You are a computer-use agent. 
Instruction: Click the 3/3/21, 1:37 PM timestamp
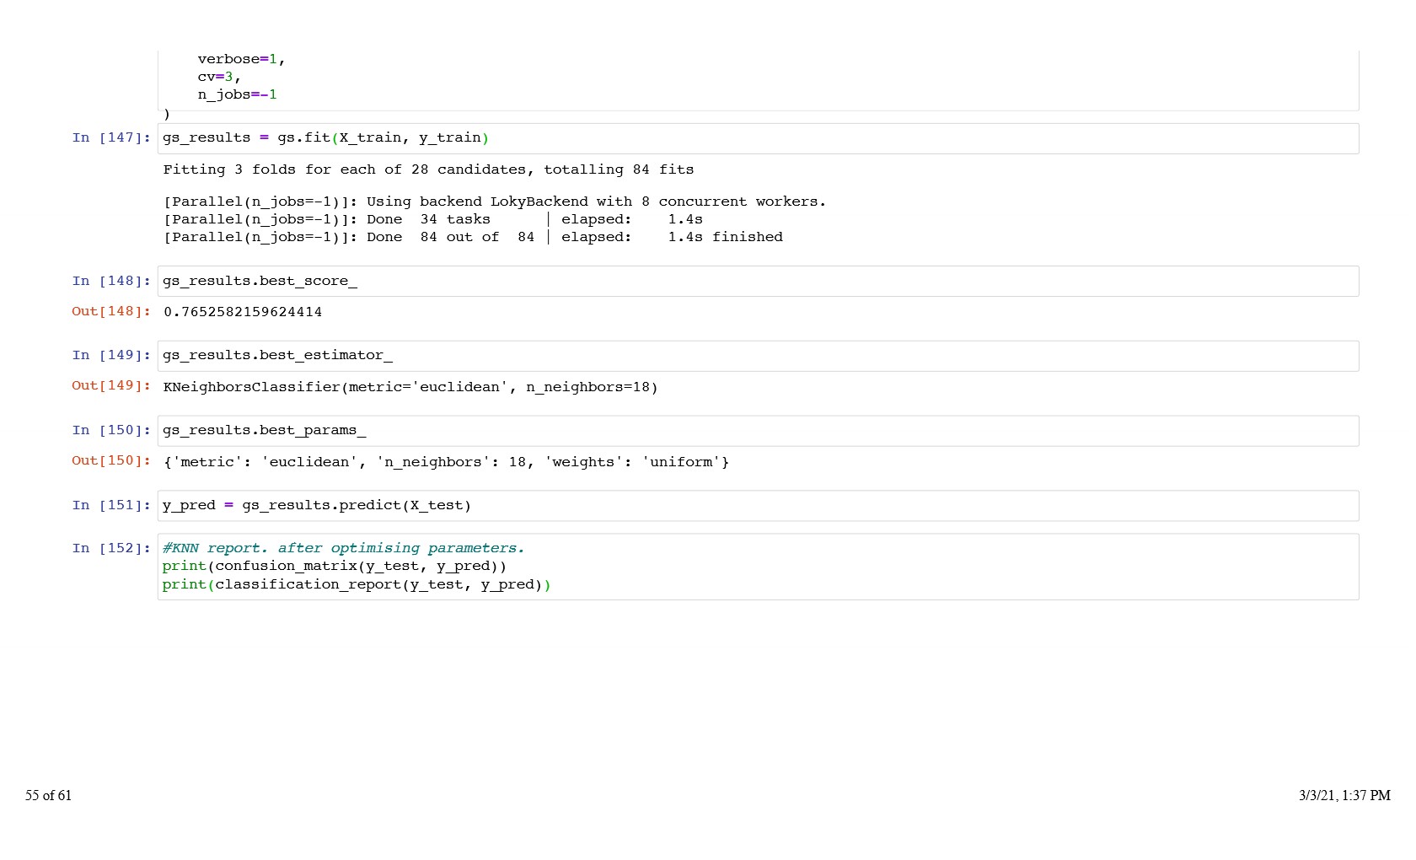pos(1344,796)
